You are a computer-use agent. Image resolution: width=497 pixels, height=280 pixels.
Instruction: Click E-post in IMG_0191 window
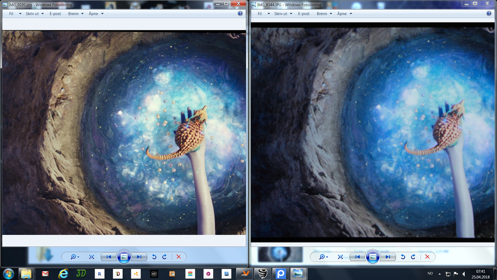click(x=55, y=14)
